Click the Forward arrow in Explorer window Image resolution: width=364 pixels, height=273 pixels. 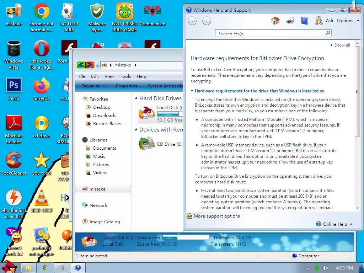pos(90,65)
